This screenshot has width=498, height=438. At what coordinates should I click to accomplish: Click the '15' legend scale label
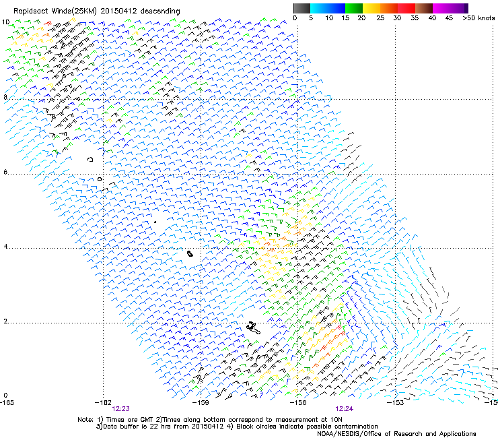tap(345, 18)
